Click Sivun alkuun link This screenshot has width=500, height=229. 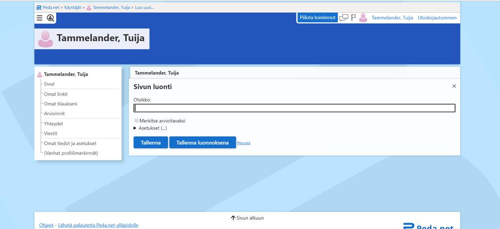247,218
